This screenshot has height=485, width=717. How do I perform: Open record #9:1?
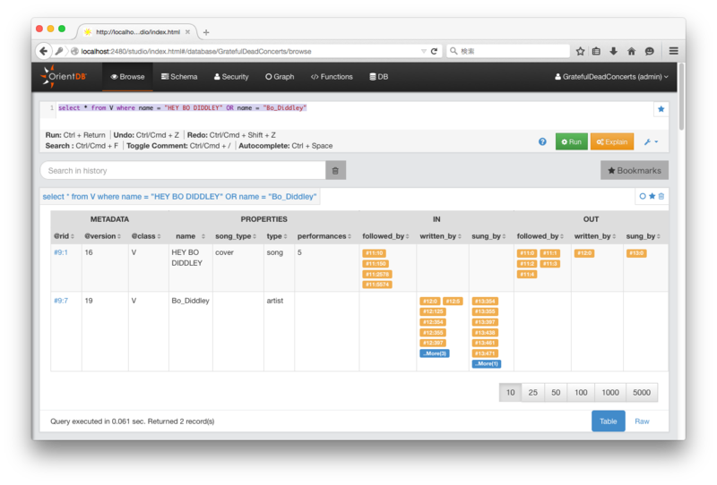(x=61, y=252)
